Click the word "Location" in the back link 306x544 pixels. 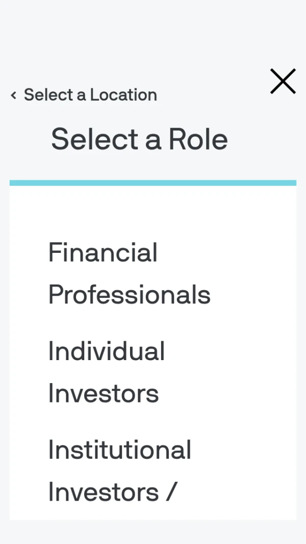(x=123, y=95)
